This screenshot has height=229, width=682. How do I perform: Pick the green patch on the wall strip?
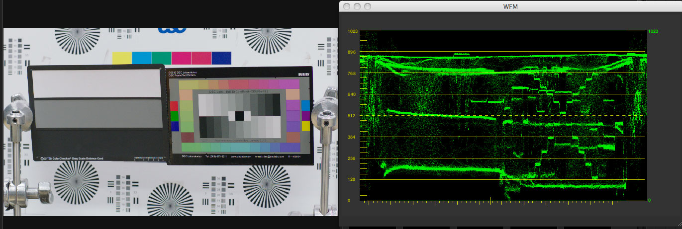point(162,58)
